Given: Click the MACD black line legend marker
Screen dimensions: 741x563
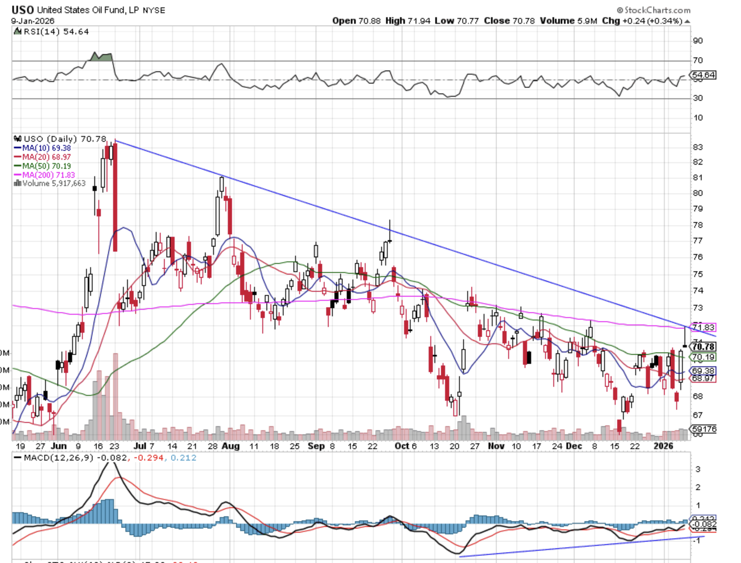Looking at the screenshot, I should [18, 458].
